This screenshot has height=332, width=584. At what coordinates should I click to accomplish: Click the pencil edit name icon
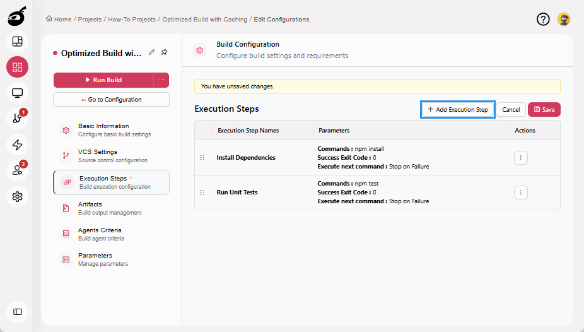151,52
